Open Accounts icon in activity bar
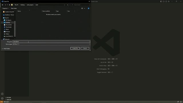The height and width of the screenshot is (103, 183). [2, 94]
